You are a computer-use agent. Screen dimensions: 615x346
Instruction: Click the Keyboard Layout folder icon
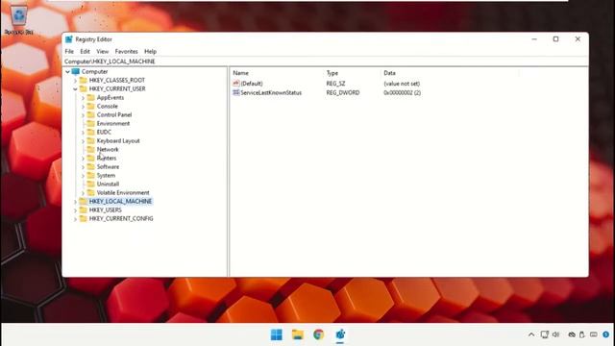tap(91, 140)
